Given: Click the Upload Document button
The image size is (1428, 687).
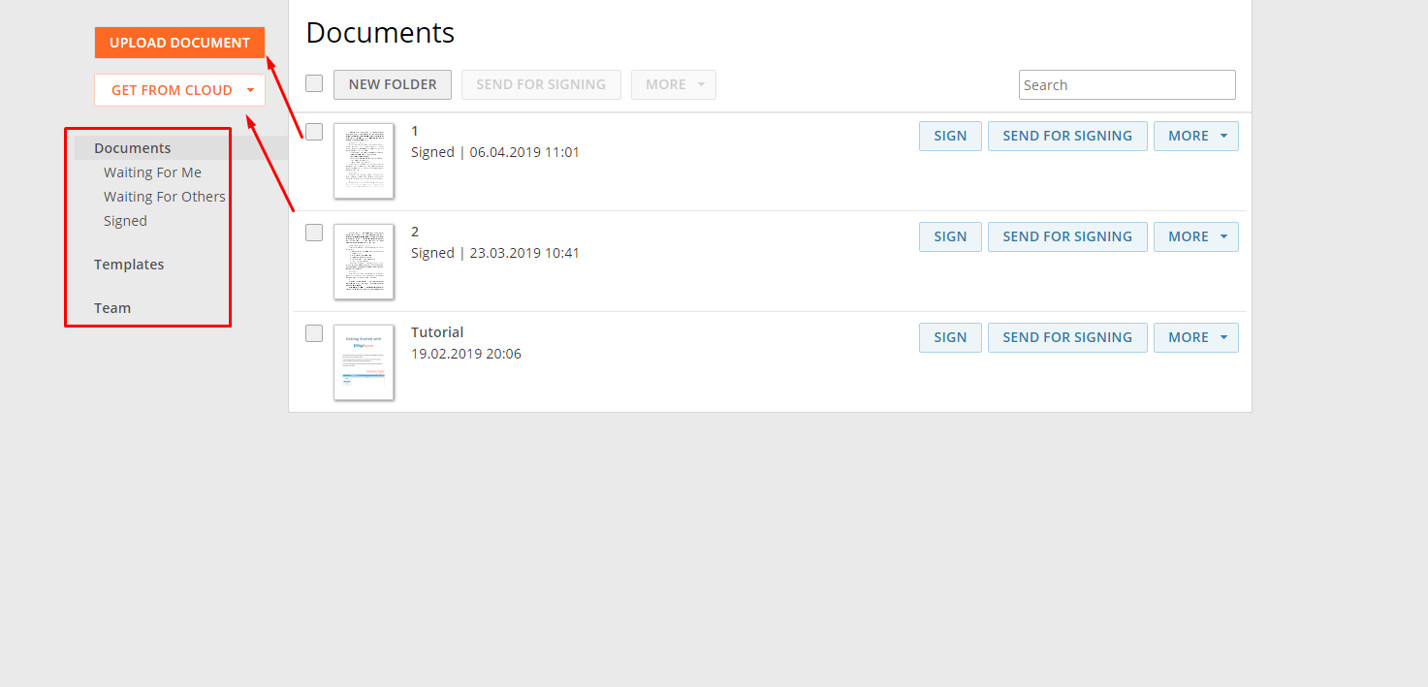Looking at the screenshot, I should click(179, 43).
